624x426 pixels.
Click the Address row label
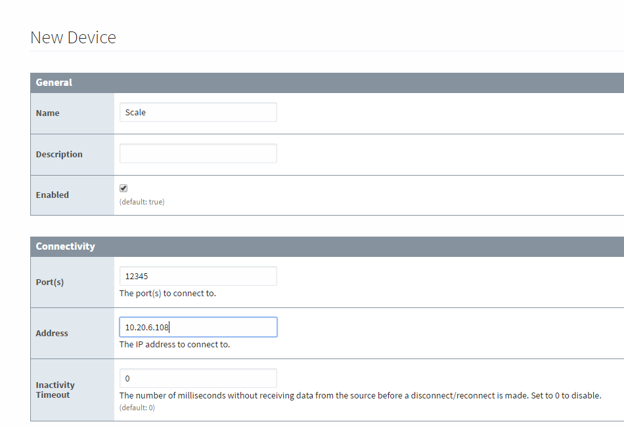pos(52,334)
